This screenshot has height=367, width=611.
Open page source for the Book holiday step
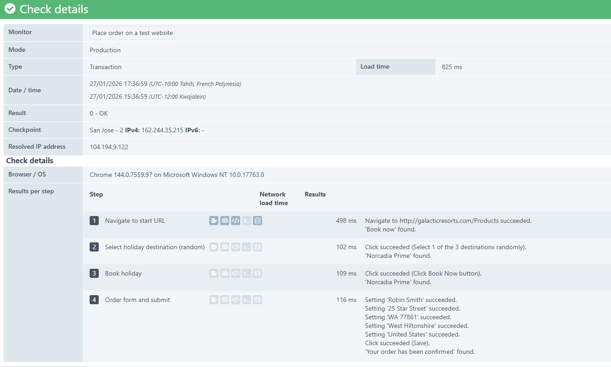click(236, 273)
